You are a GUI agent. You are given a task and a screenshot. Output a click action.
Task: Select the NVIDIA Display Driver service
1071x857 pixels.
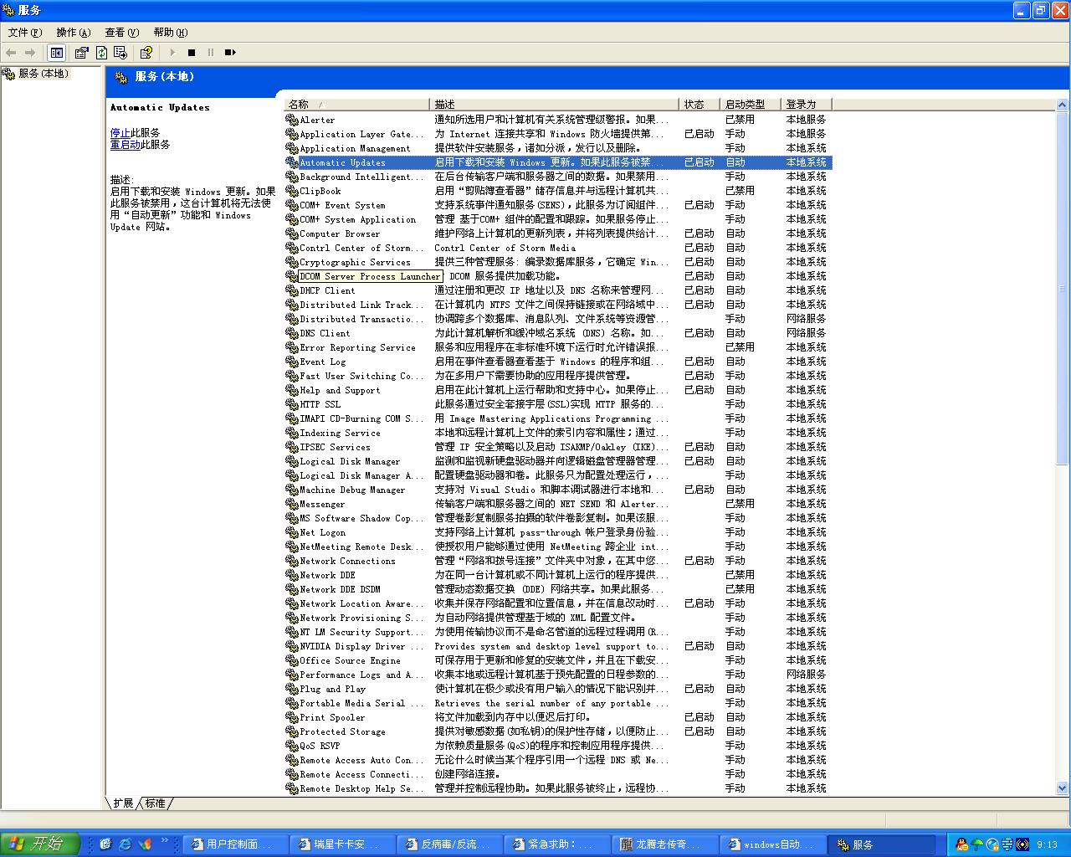558,646
